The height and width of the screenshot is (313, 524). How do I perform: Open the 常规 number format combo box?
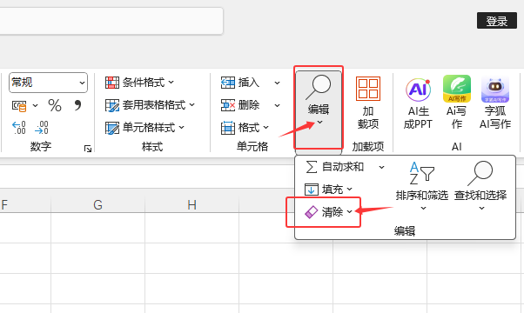point(49,83)
